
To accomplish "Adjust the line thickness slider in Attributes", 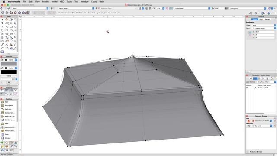I will pos(6,79).
